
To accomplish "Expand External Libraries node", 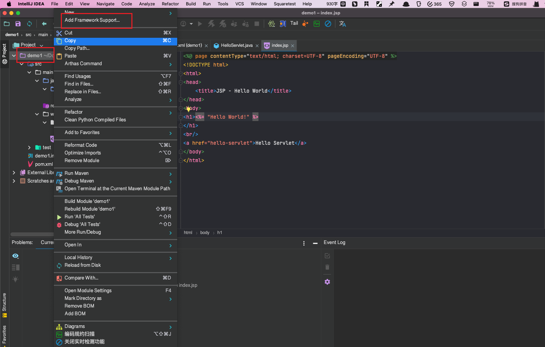I will [x=14, y=172].
